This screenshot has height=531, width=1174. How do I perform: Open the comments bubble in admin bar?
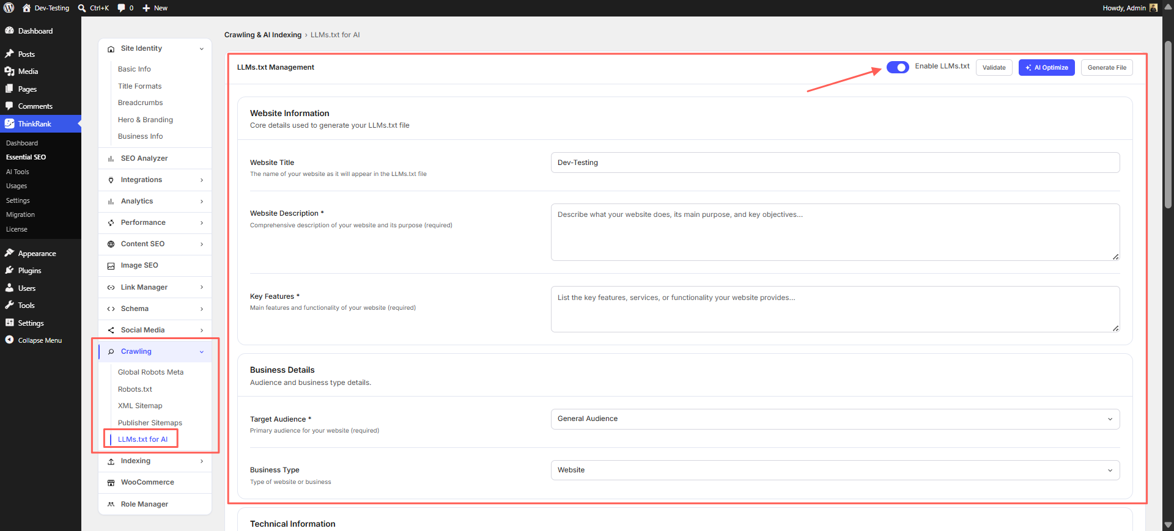[x=121, y=8]
